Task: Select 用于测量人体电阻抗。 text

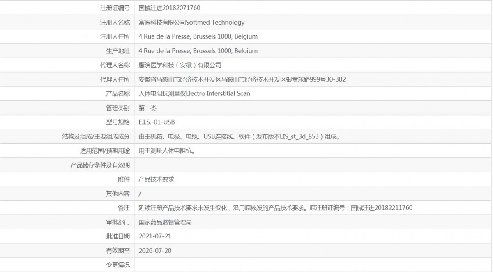Action: click(166, 151)
